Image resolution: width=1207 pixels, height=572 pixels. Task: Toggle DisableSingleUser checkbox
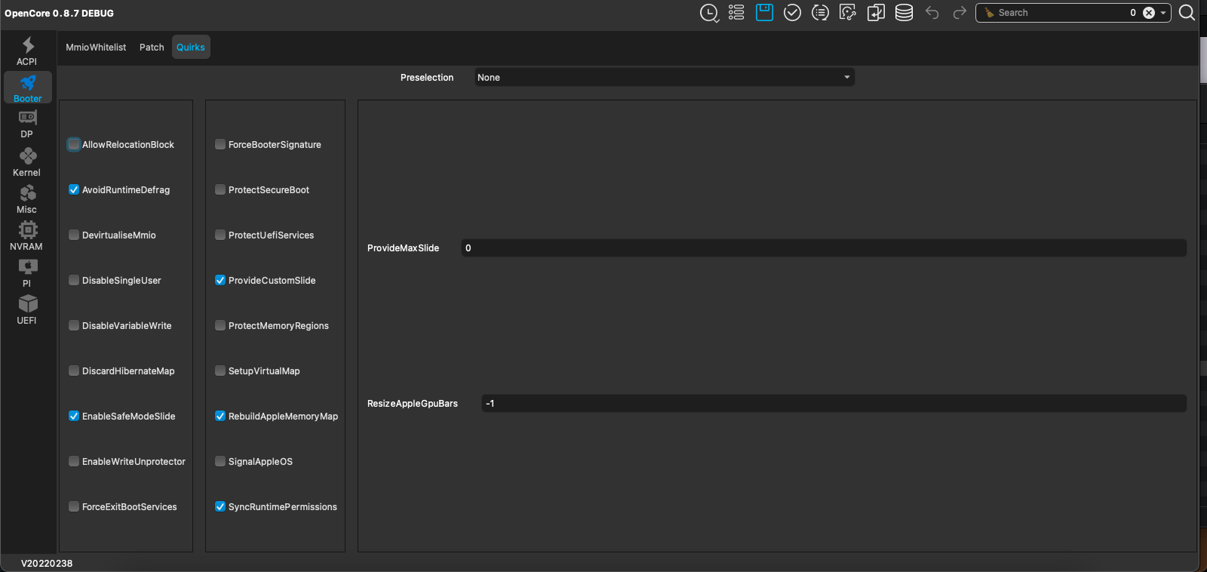coord(74,280)
